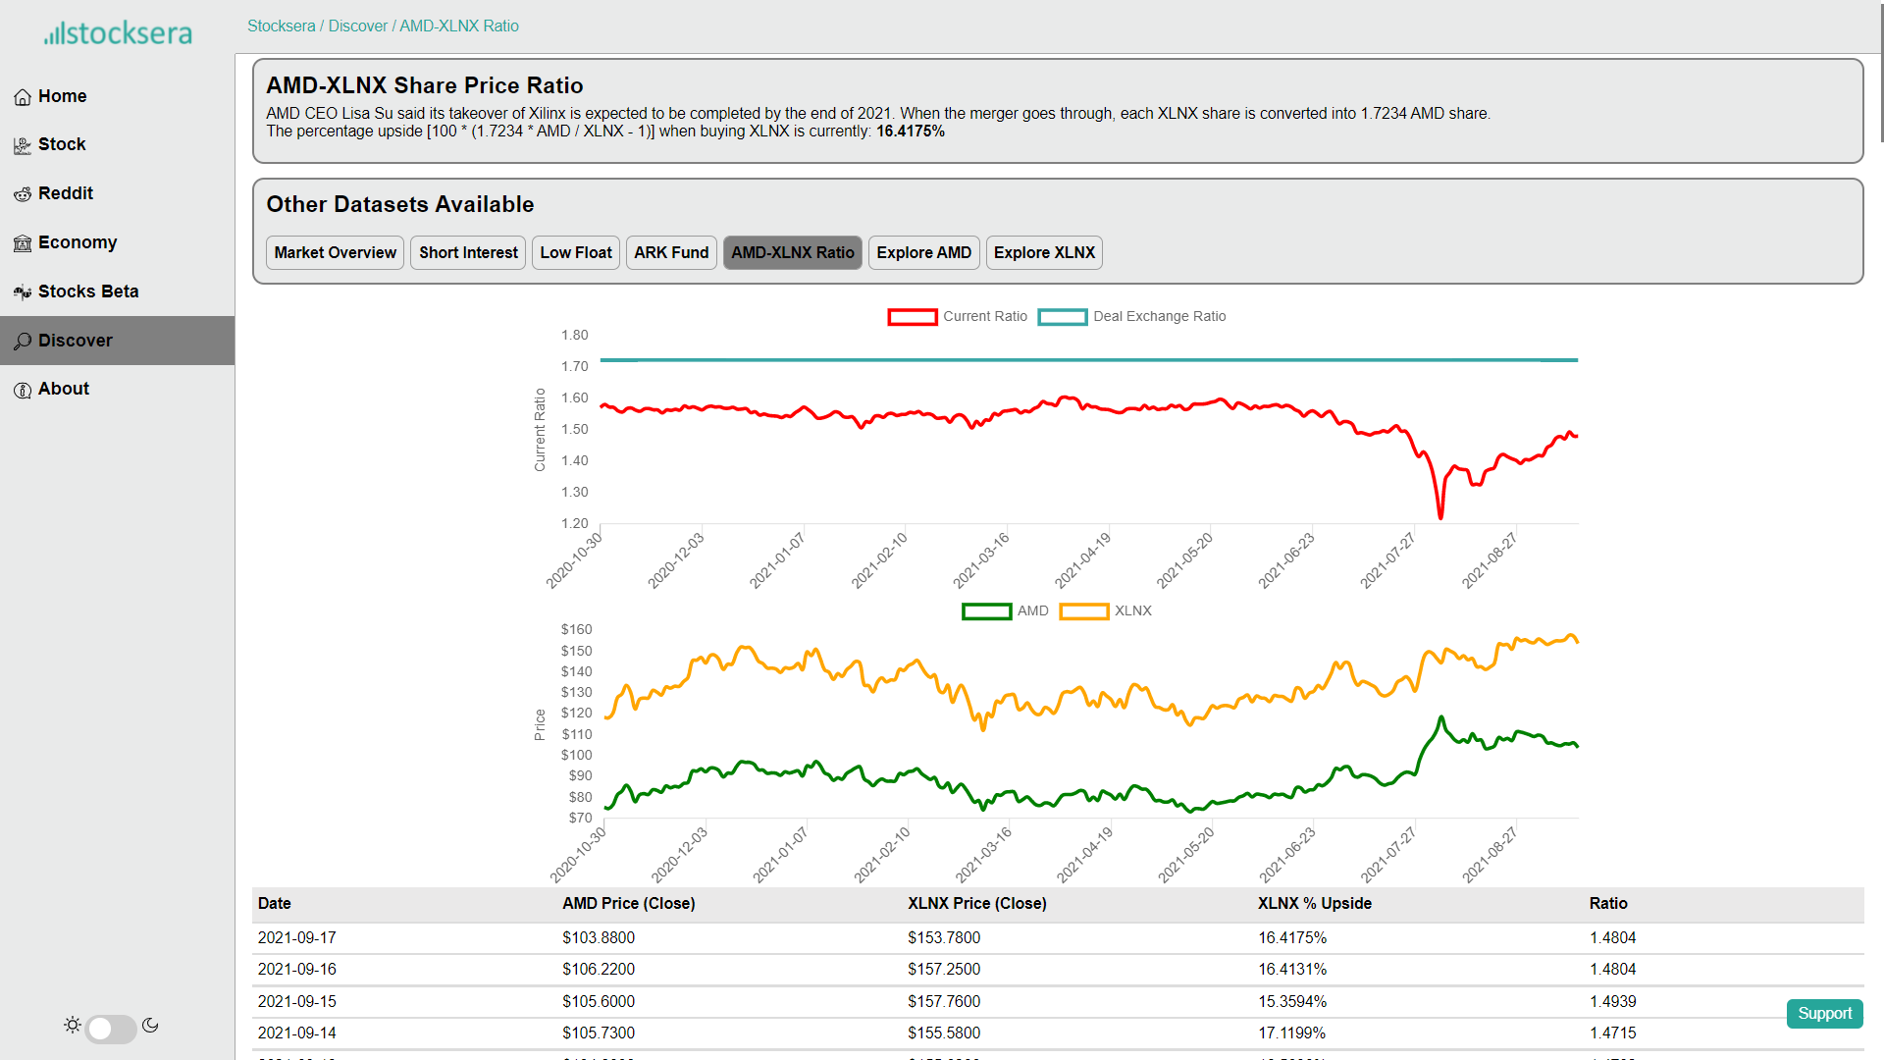The width and height of the screenshot is (1884, 1060).
Task: Click the Explore AMD button
Action: (x=923, y=253)
